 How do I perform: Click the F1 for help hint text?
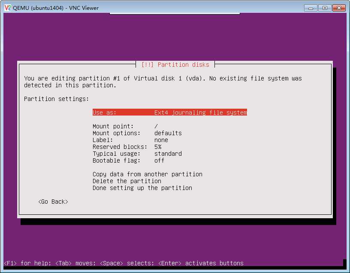[x=27, y=263]
